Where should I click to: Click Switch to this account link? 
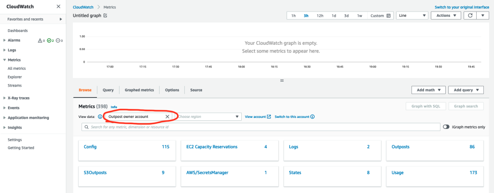coord(292,116)
